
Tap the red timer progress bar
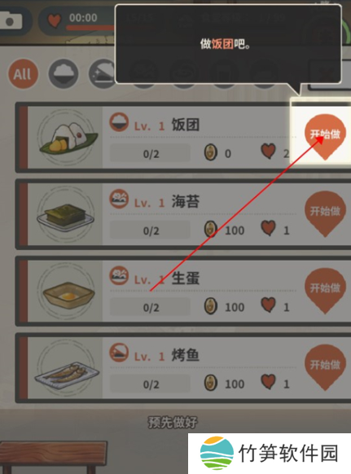click(x=90, y=29)
